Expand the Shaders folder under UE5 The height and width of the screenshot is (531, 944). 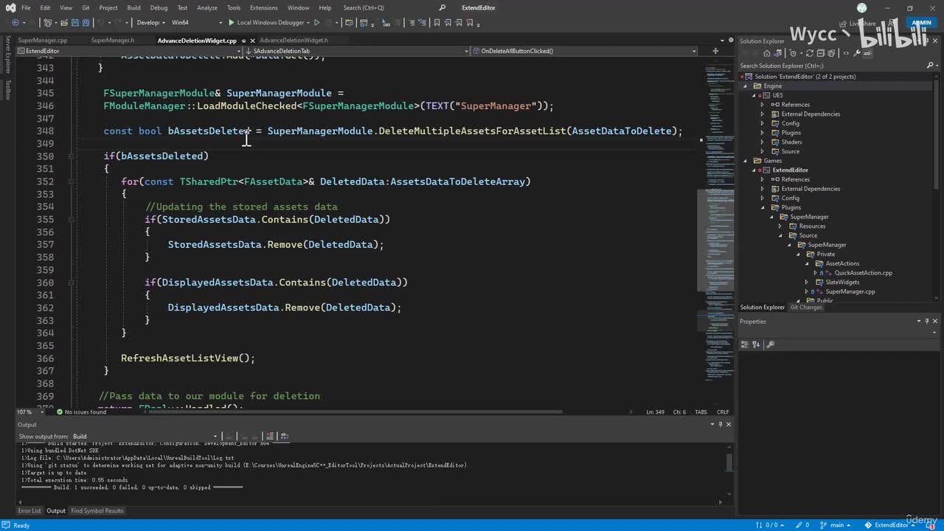click(763, 142)
